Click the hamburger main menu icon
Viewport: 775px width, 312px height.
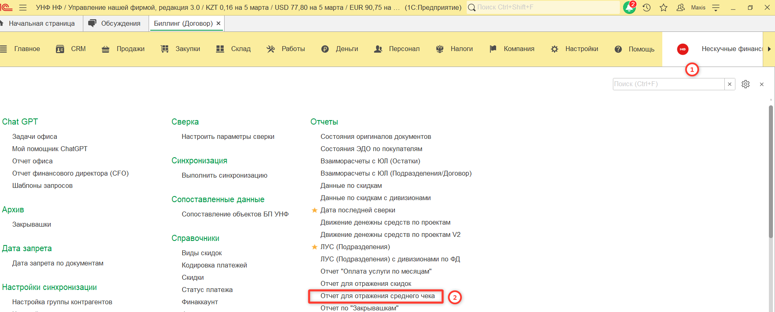[23, 7]
